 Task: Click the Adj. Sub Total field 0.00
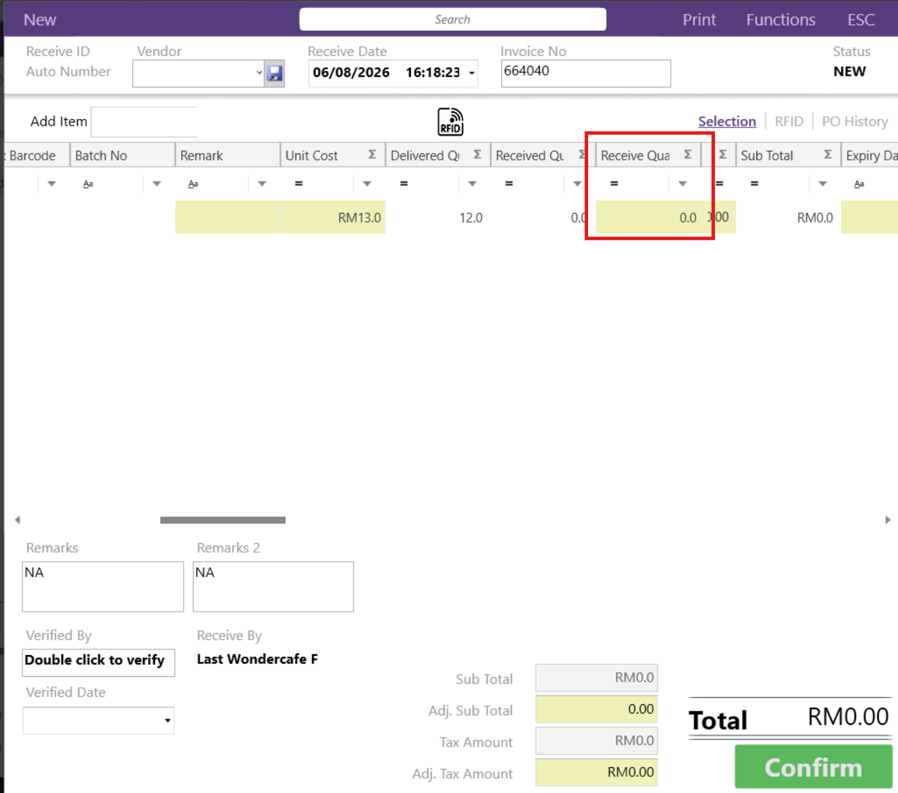click(x=597, y=709)
